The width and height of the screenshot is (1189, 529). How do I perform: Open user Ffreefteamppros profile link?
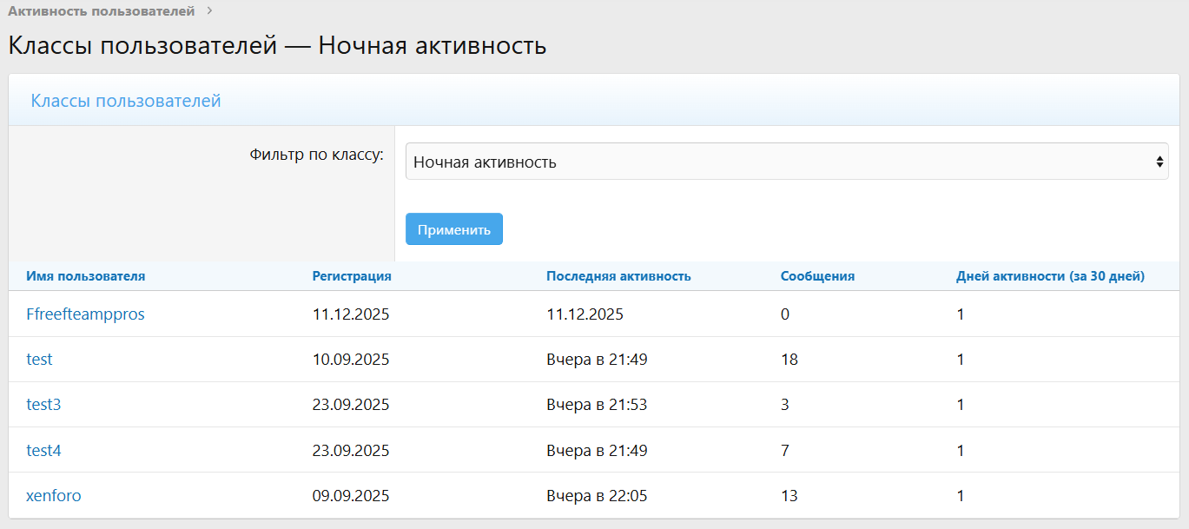85,314
